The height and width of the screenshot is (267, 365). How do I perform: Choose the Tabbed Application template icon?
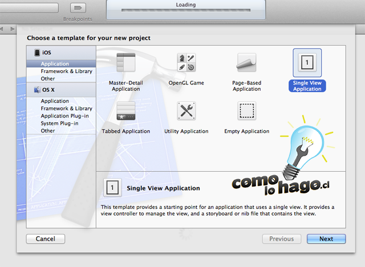[x=125, y=111]
